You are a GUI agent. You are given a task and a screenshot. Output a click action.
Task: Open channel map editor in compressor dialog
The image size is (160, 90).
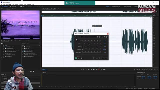point(105,37)
